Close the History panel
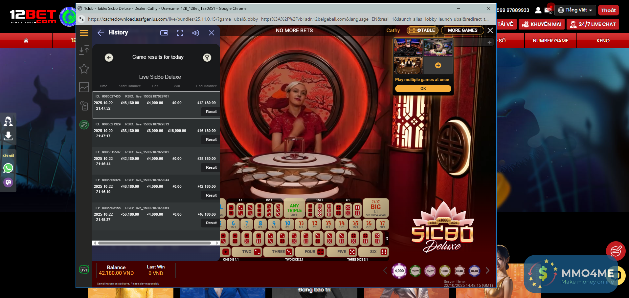 tap(212, 33)
